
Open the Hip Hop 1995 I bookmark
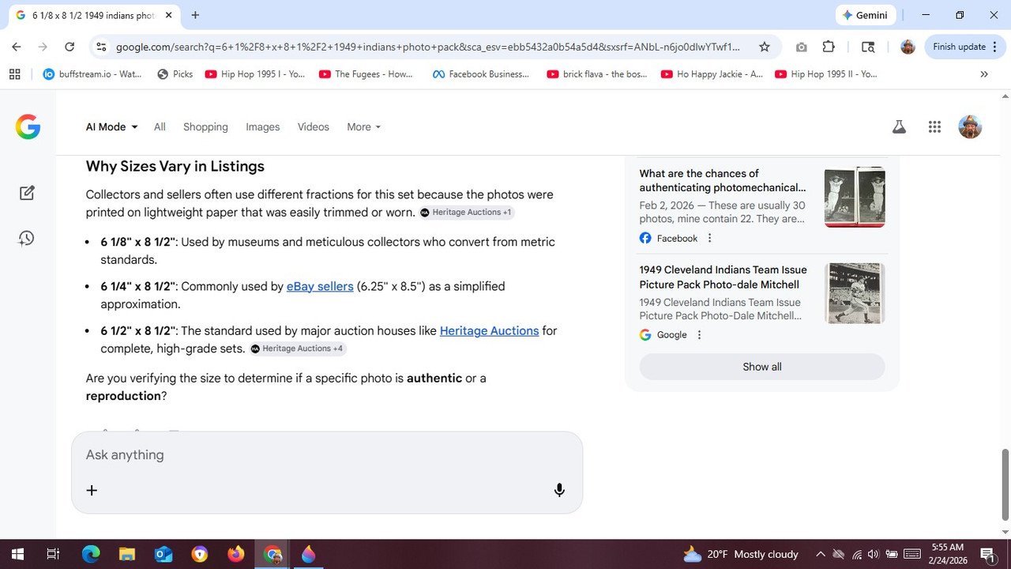[x=255, y=74]
